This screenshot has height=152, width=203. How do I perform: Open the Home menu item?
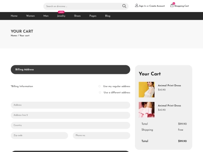click(14, 16)
